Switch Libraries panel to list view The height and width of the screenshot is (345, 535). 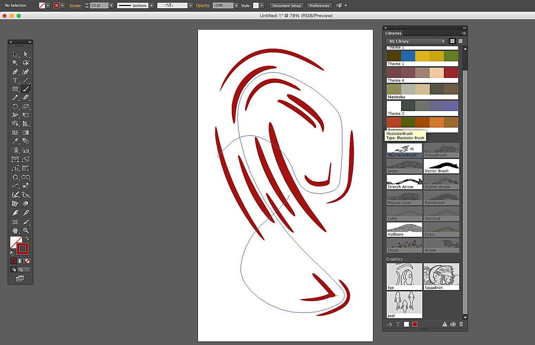(460, 41)
